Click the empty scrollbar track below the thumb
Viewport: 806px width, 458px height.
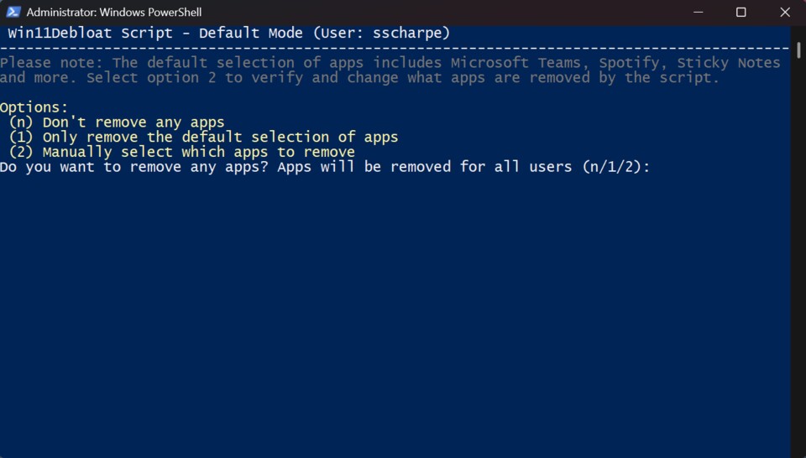798,252
